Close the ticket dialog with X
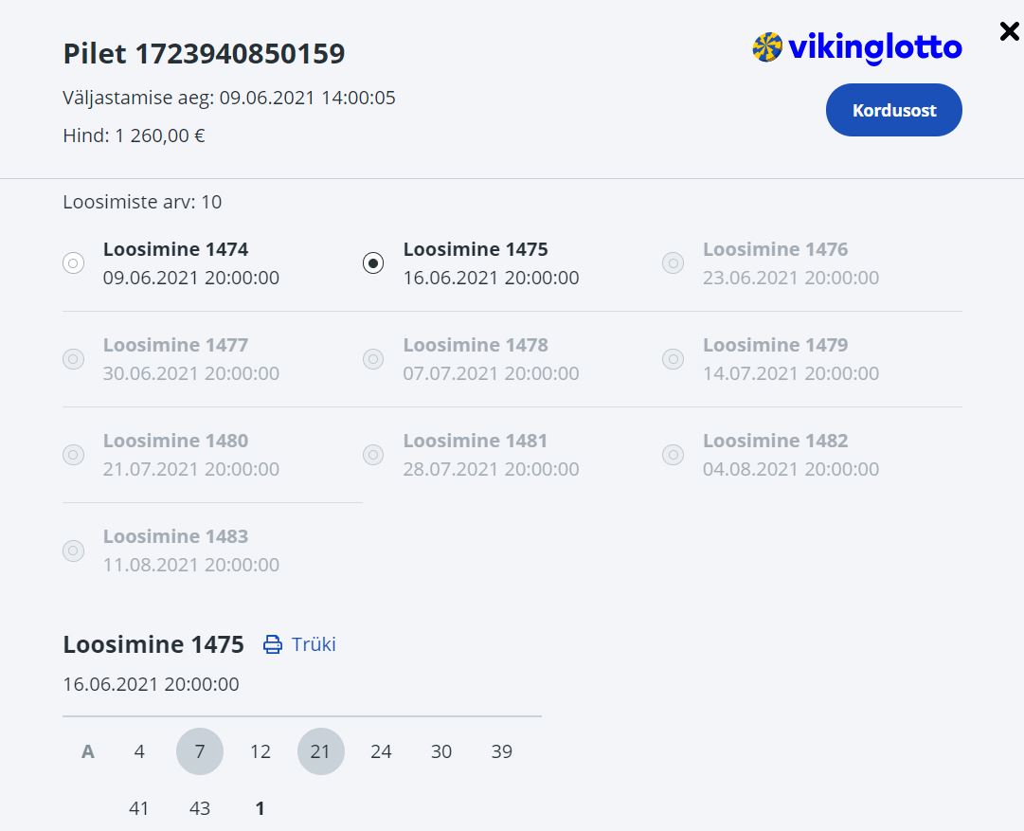Screen dimensions: 1024x831 [x=1009, y=31]
